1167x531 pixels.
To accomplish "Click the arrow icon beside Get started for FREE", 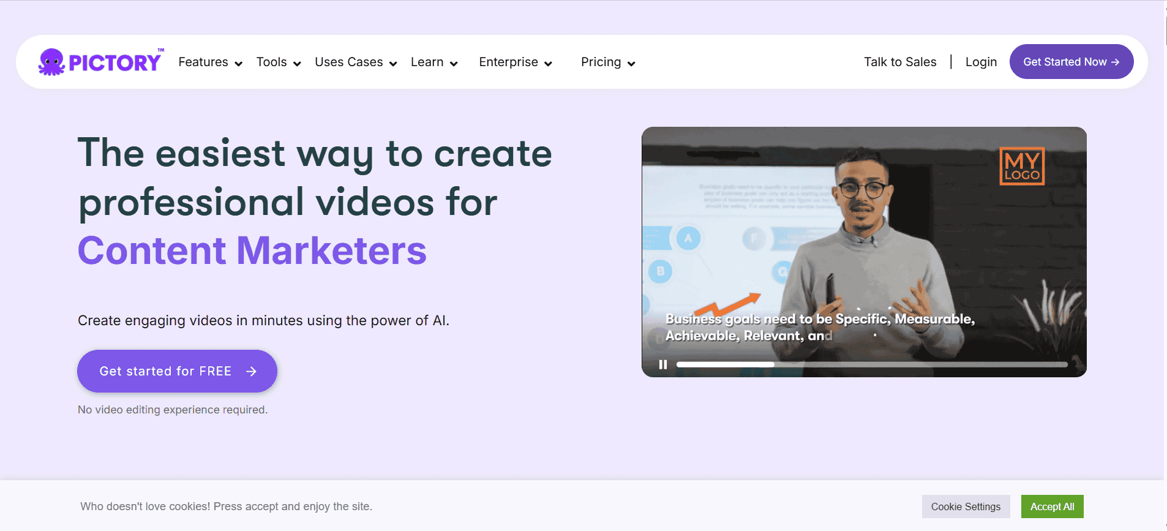I will point(251,371).
